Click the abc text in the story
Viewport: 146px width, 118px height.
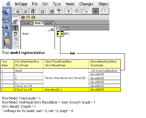point(66,33)
